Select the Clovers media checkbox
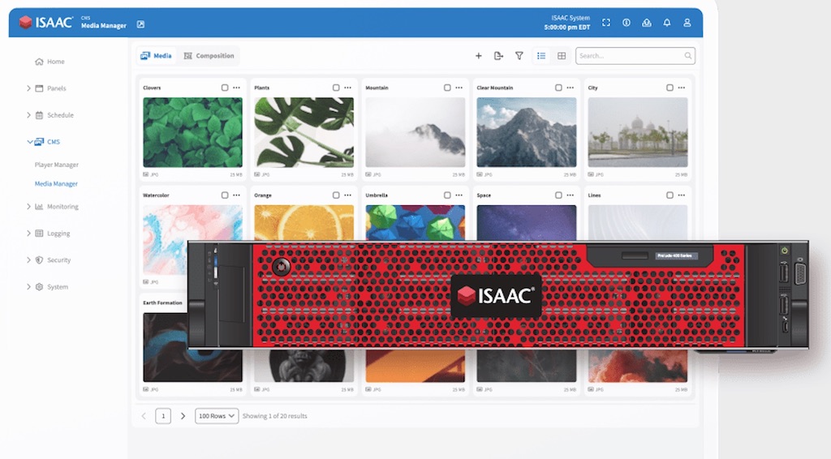This screenshot has height=459, width=831. (225, 88)
